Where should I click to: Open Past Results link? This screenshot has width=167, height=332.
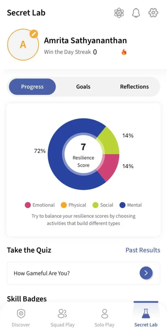pyautogui.click(x=143, y=250)
